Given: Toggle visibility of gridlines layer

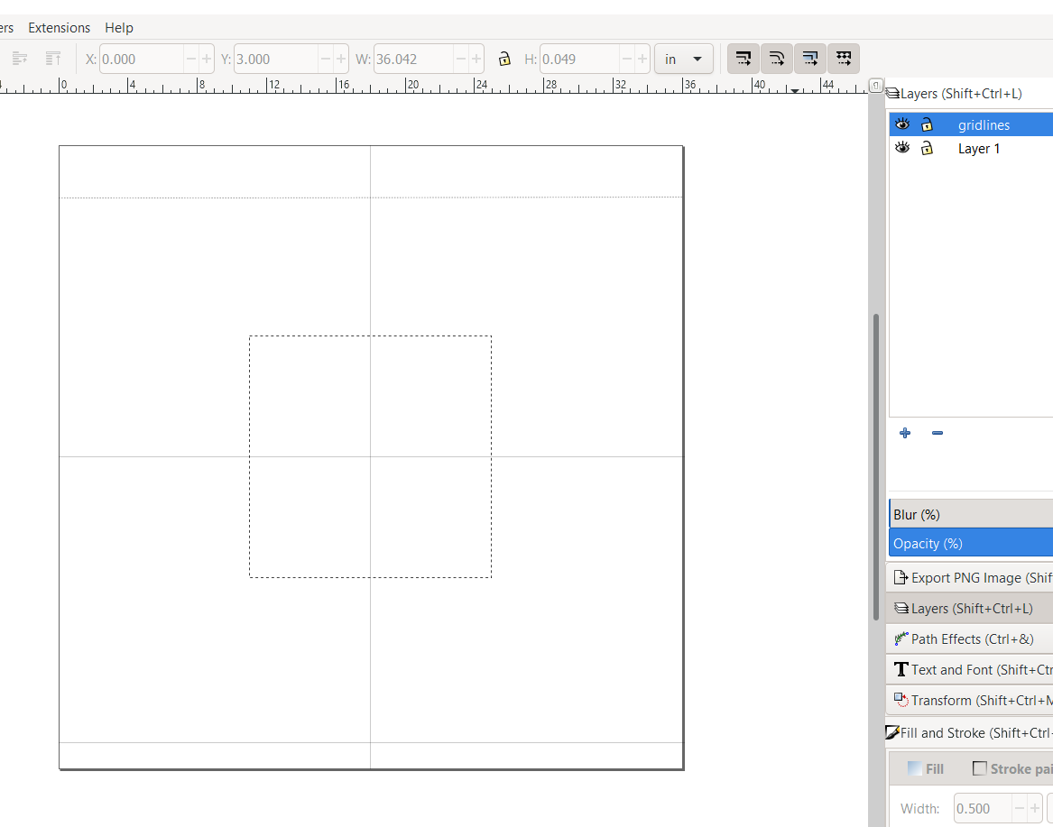Looking at the screenshot, I should point(902,124).
